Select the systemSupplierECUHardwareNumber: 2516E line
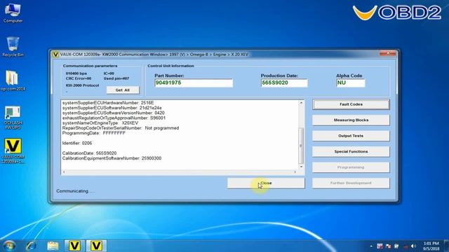Viewport: 449px width, 252px height. [108, 103]
